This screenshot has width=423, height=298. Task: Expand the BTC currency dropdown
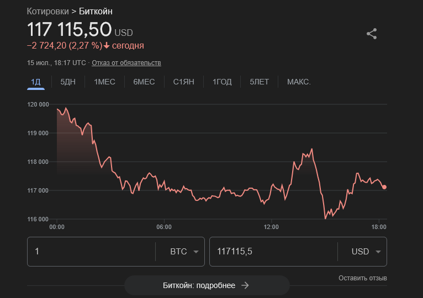[184, 252]
